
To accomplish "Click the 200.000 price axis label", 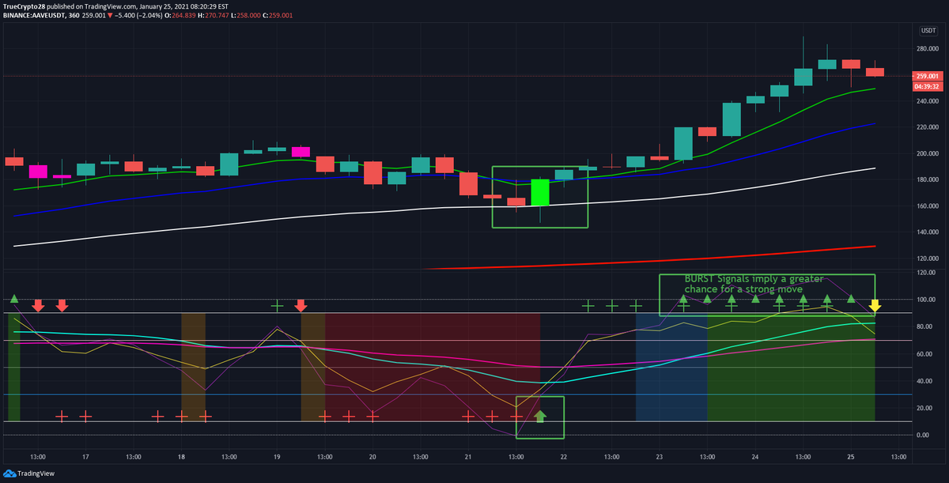I will (x=928, y=153).
